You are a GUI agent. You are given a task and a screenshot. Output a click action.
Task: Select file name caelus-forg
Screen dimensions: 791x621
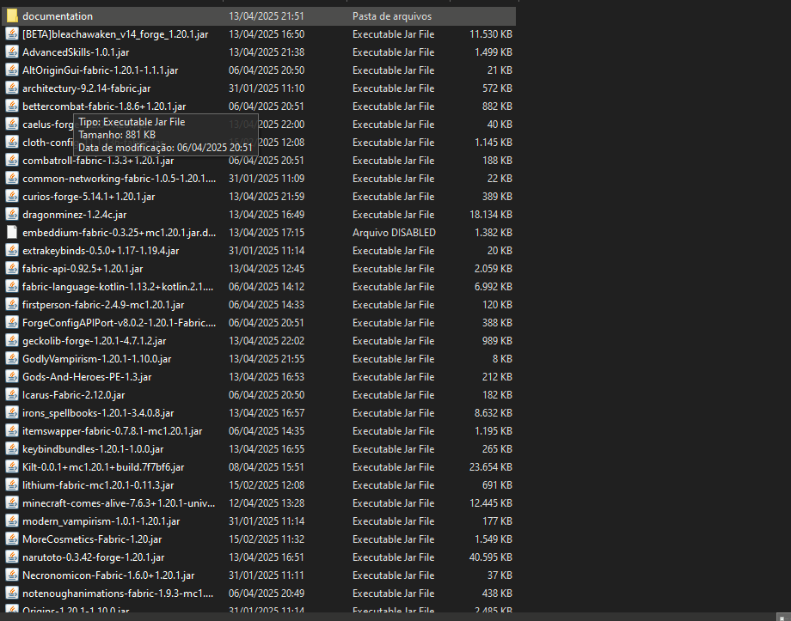coord(48,125)
